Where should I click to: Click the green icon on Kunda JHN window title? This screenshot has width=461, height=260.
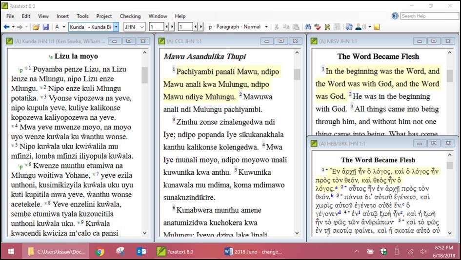[x=9, y=41]
